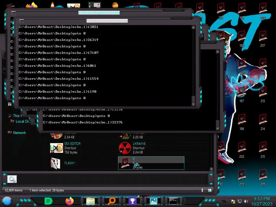Screen dimensions: 276x207
Task: Open the network icon in the system tray
Action: [x=240, y=201]
